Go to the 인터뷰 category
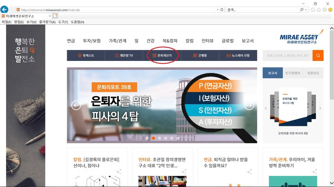The width and height of the screenshot is (334, 187). pyautogui.click(x=208, y=40)
